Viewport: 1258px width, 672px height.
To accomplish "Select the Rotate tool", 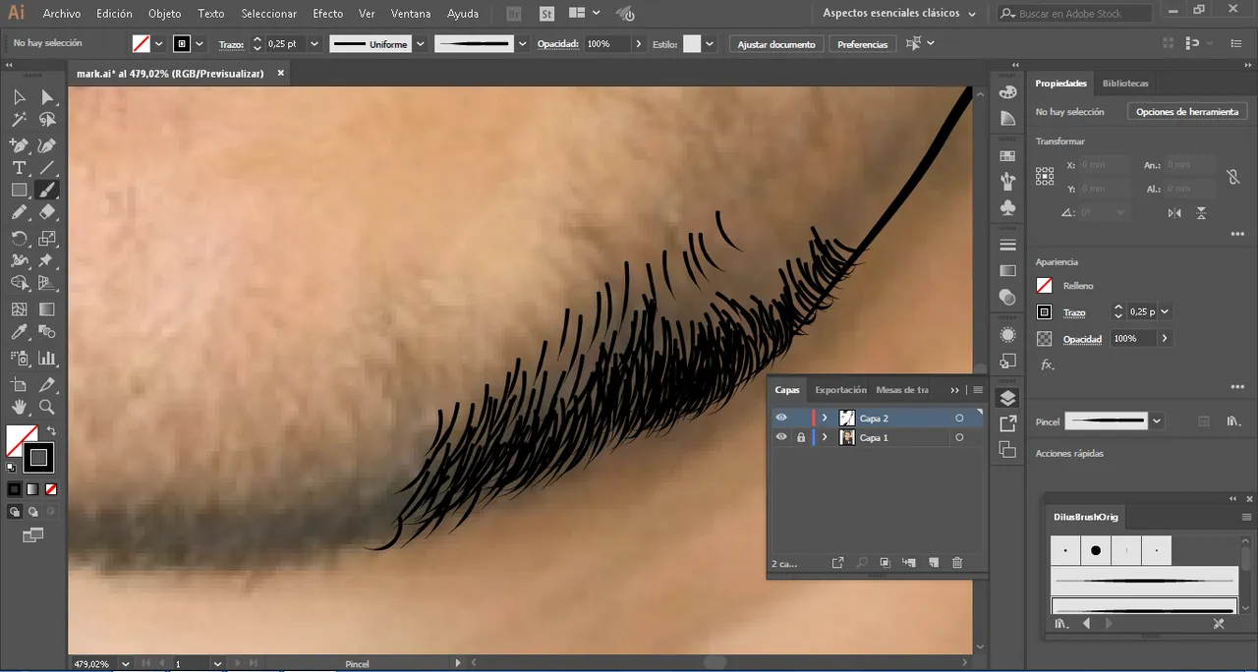I will [19, 238].
